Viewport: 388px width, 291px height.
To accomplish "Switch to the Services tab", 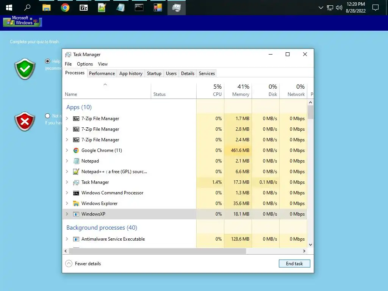I will pos(207,74).
